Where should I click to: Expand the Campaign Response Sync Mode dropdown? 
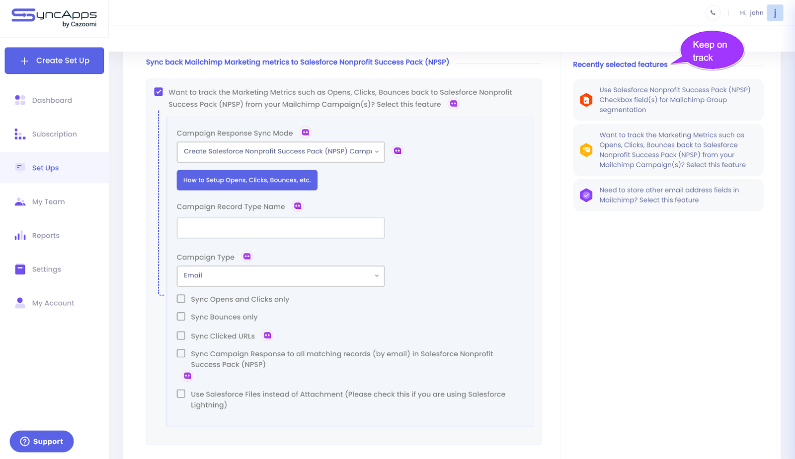click(281, 152)
